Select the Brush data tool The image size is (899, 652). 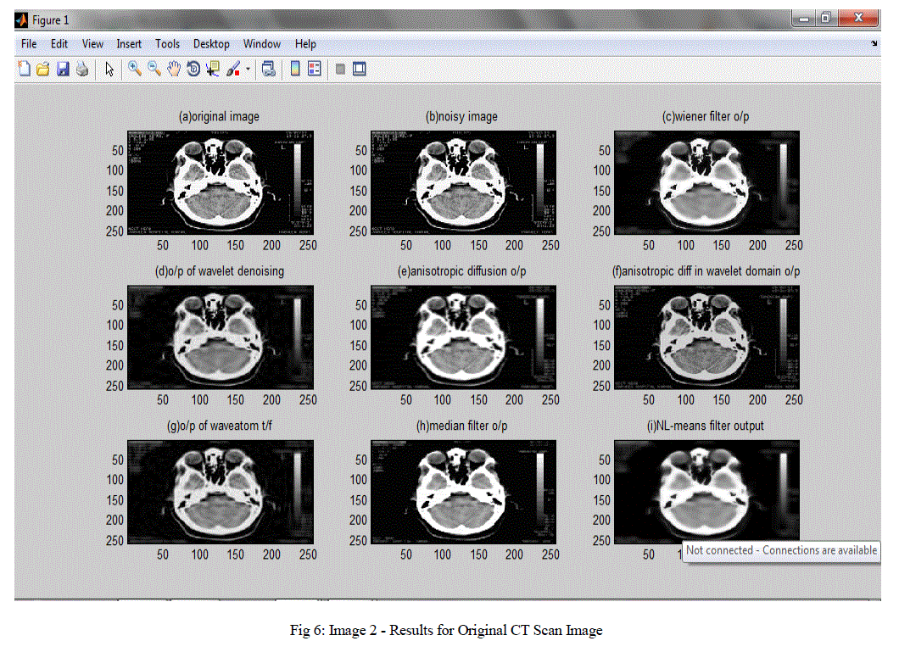click(232, 70)
